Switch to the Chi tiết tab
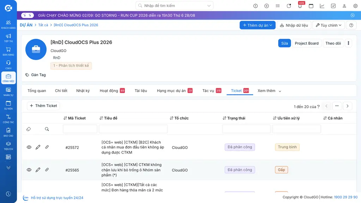 pos(61,91)
